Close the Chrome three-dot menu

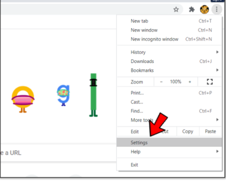pyautogui.click(x=217, y=9)
